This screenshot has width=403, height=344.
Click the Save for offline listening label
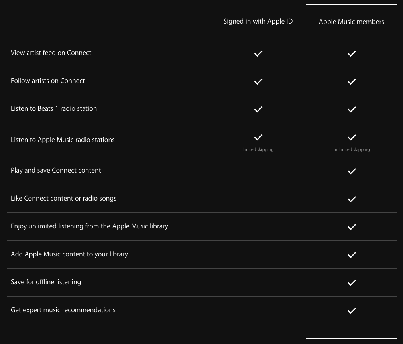click(x=46, y=282)
